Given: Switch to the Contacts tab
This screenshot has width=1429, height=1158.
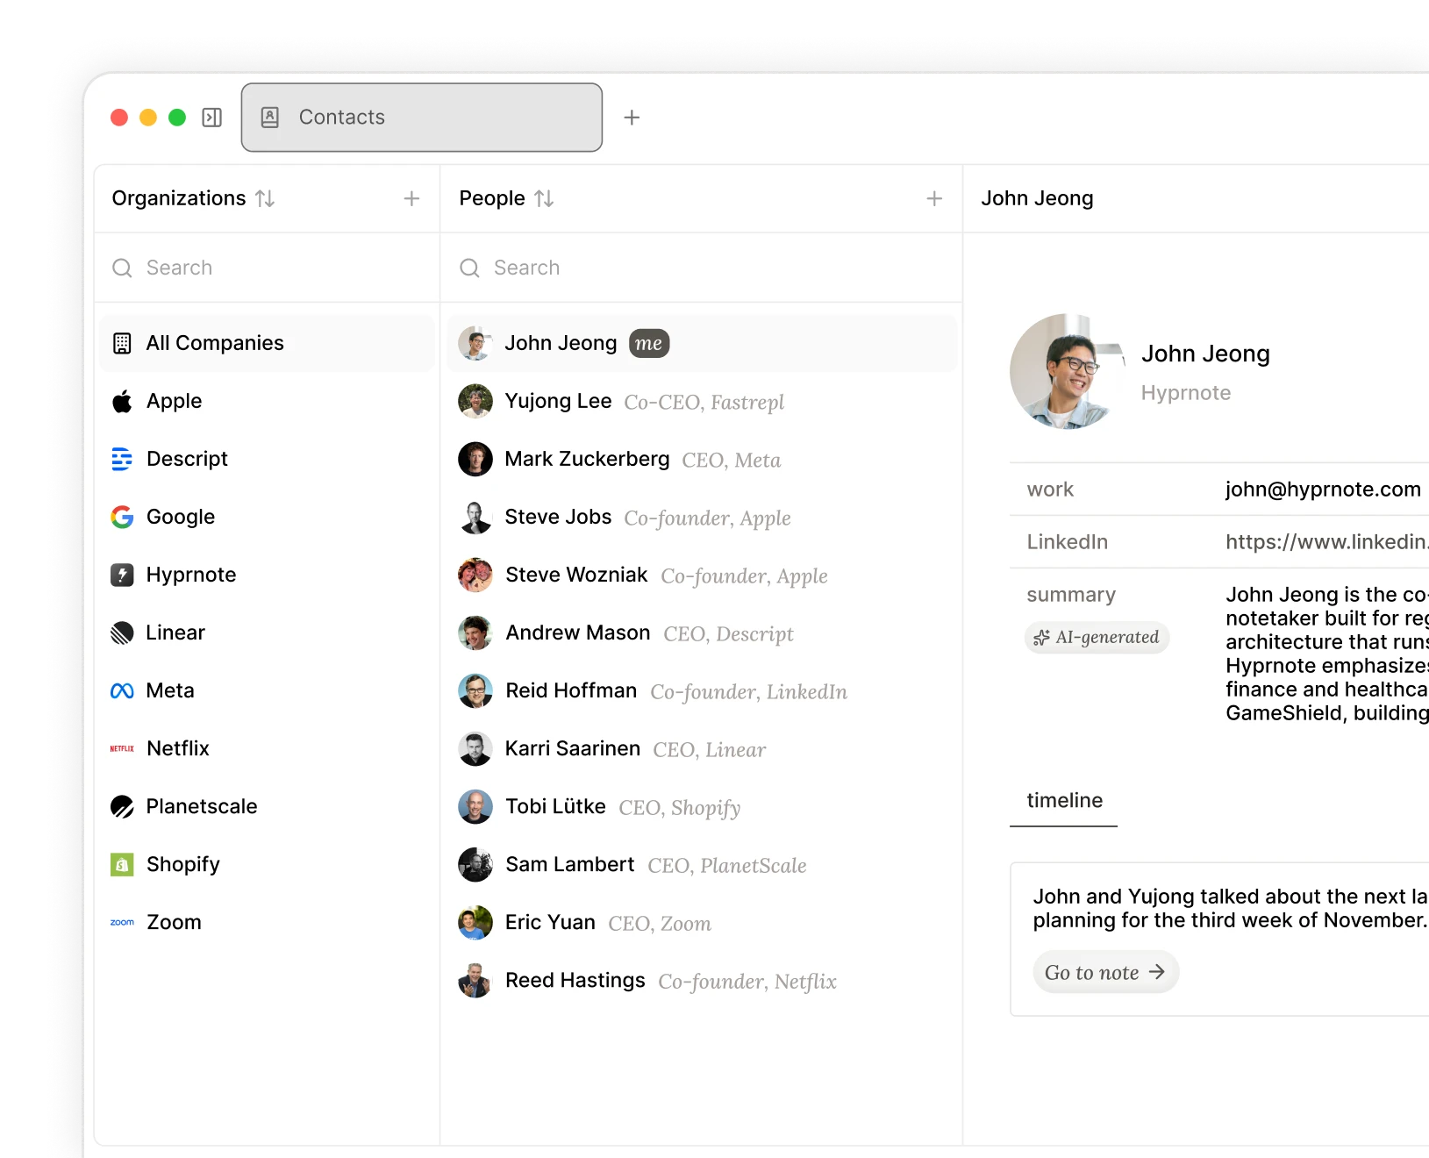Looking at the screenshot, I should [421, 118].
